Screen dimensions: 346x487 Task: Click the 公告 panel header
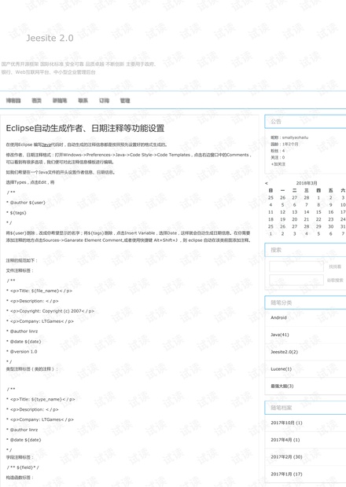pos(305,122)
